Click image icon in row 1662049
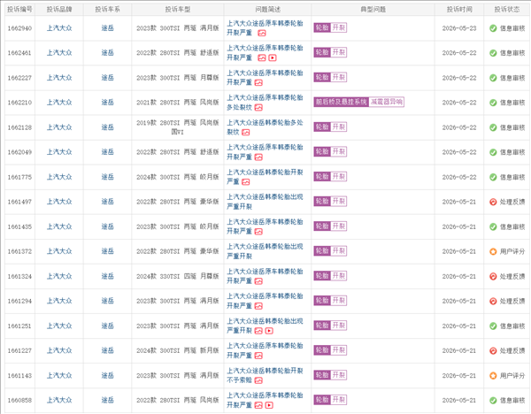The height and width of the screenshot is (414, 531). click(258, 157)
